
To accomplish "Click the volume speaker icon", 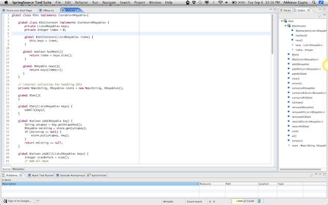I will pos(227,3).
